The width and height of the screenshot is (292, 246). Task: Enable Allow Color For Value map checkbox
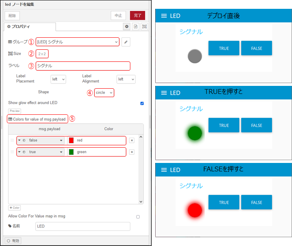(x=138, y=217)
